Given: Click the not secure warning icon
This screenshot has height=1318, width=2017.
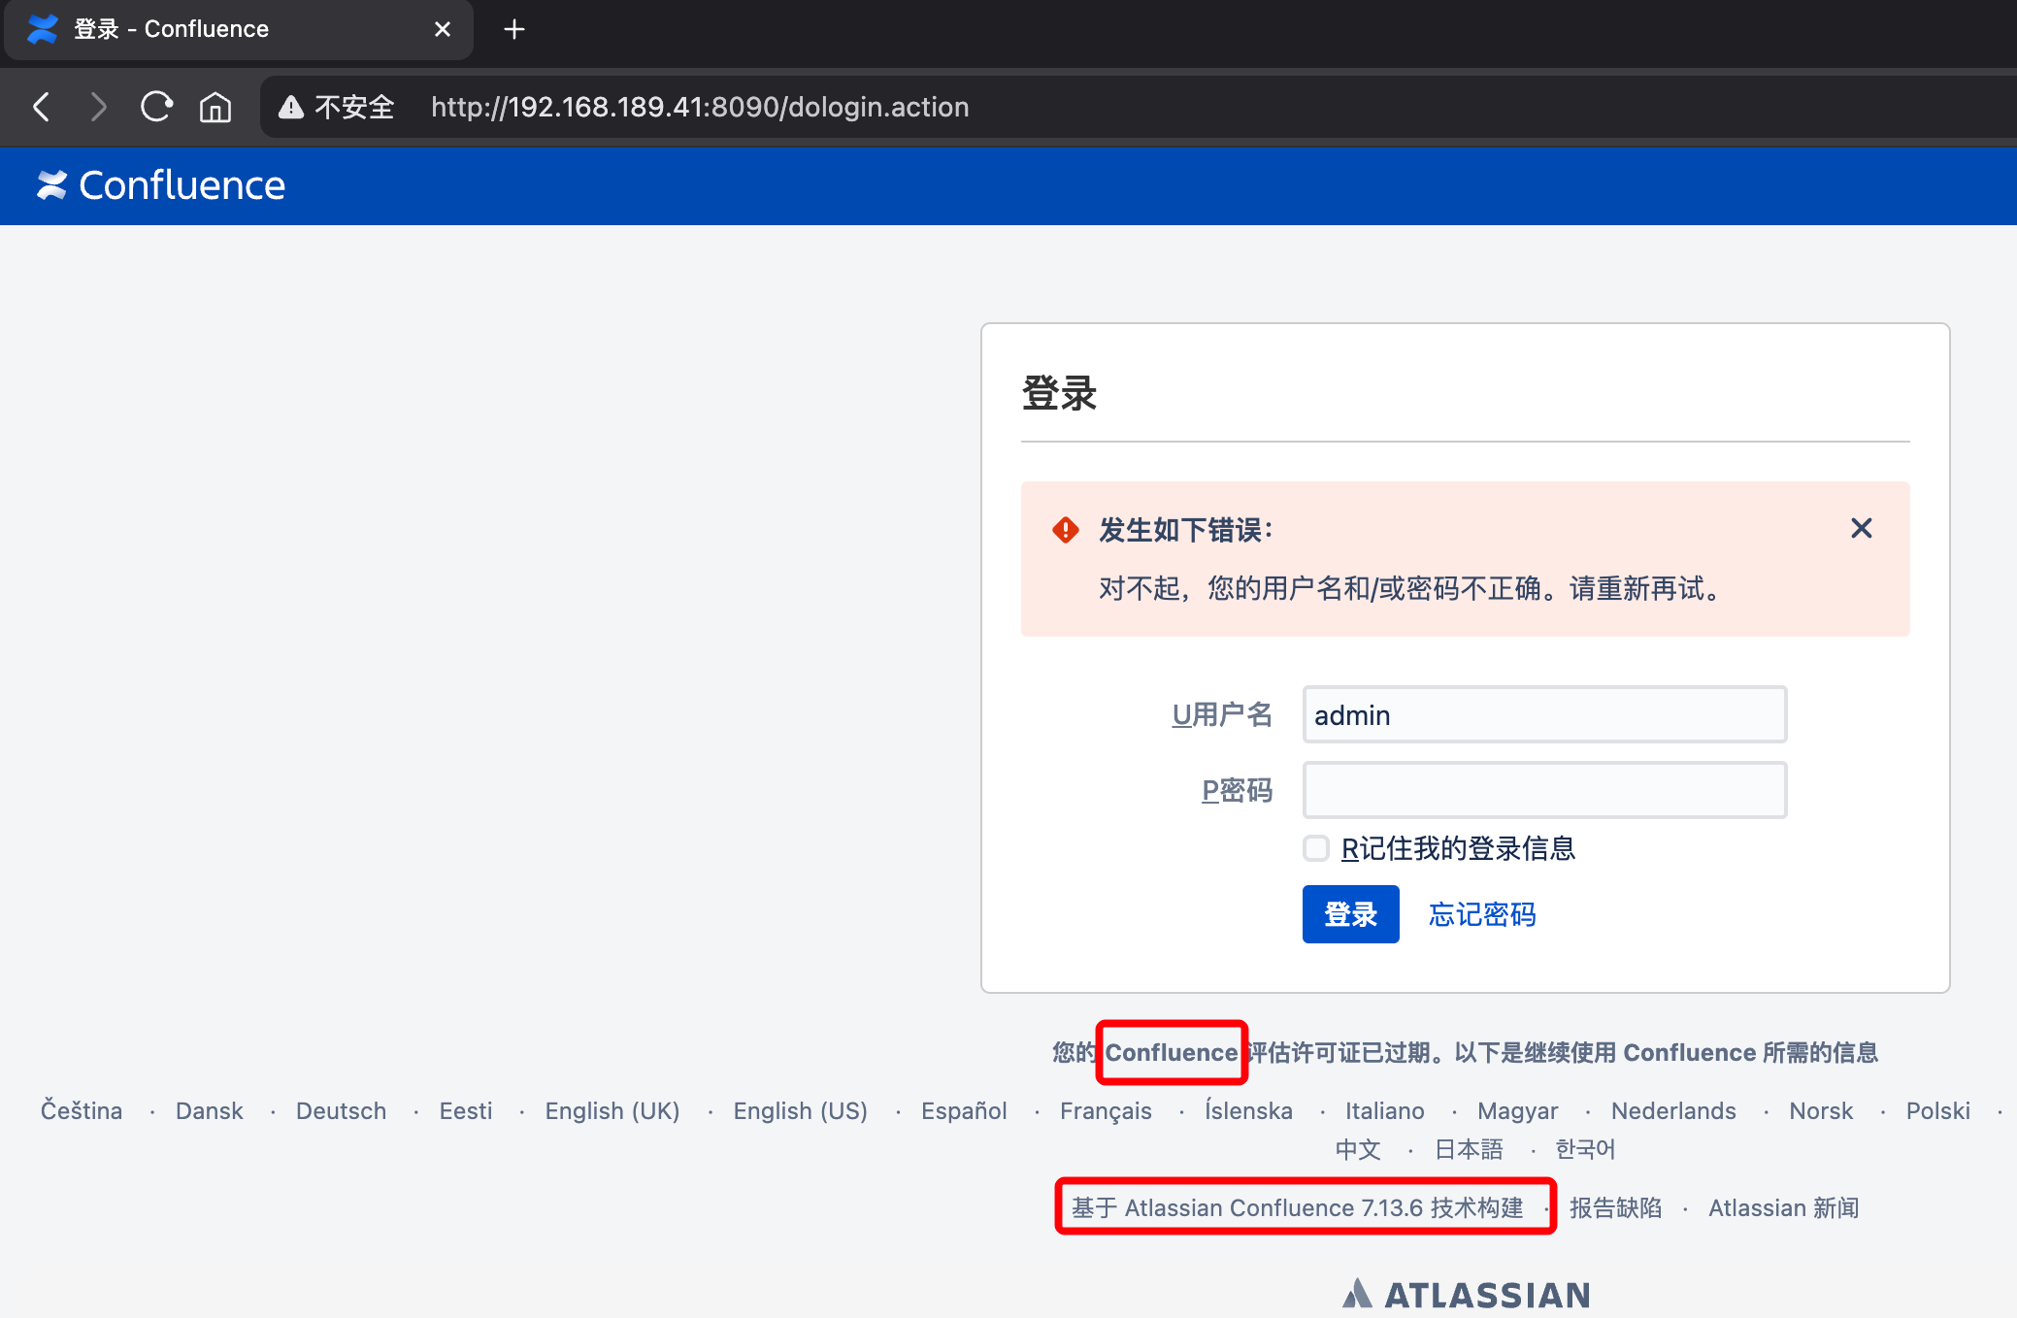Looking at the screenshot, I should pyautogui.click(x=291, y=107).
